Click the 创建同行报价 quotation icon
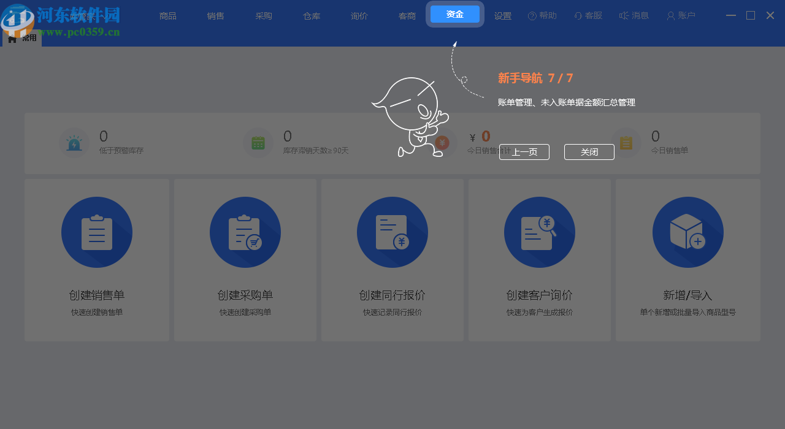785x429 pixels. pyautogui.click(x=392, y=232)
